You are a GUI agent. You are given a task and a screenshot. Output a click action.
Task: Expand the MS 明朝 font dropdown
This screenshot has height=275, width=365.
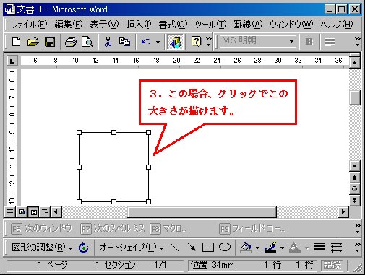coord(291,42)
